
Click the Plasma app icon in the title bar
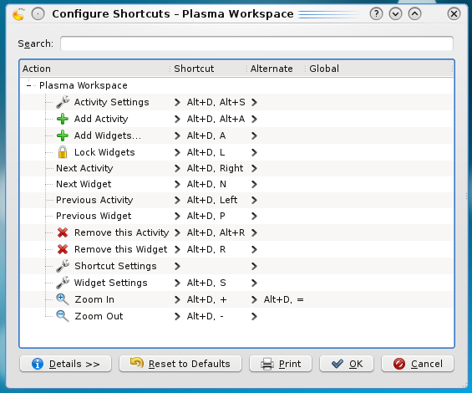click(x=18, y=14)
